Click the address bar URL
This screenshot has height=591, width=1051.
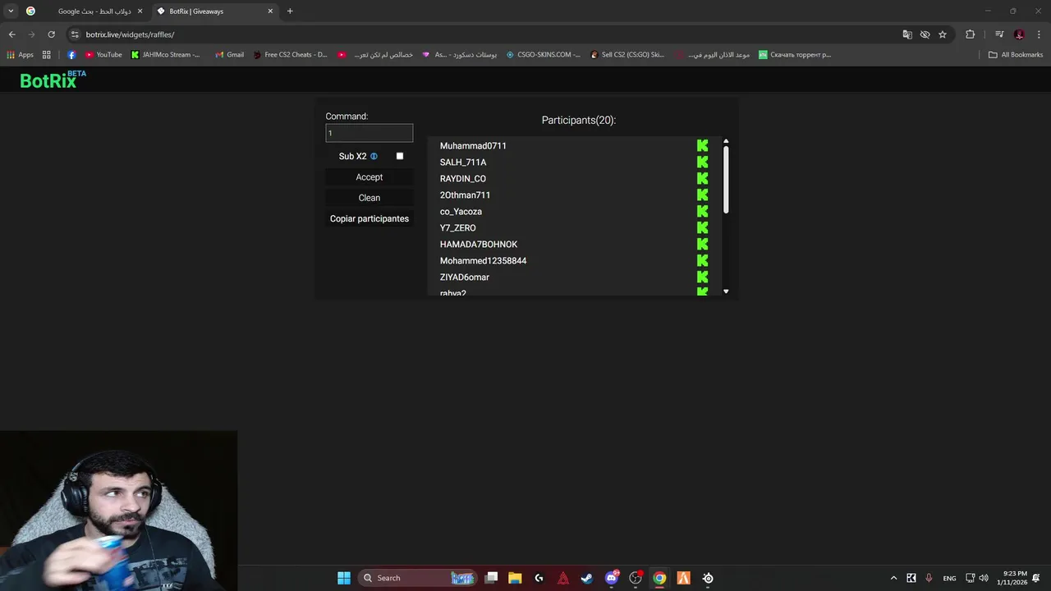[x=130, y=34]
